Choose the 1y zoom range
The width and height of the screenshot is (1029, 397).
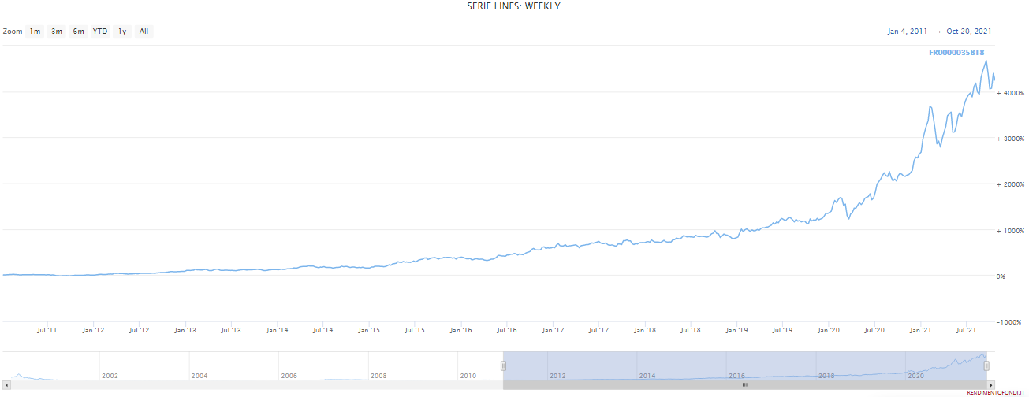(x=122, y=32)
